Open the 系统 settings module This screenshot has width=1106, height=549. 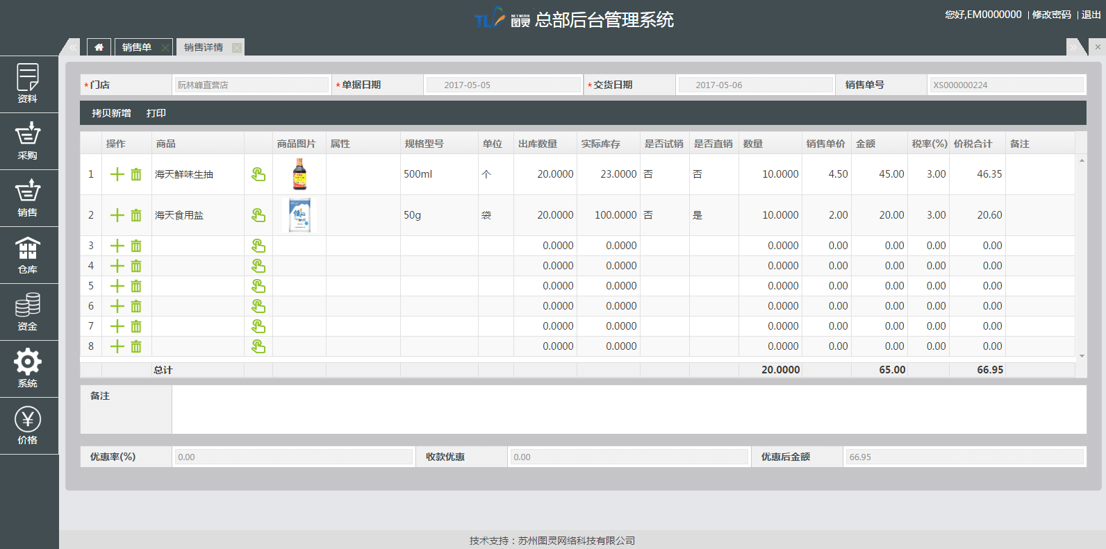coord(28,368)
